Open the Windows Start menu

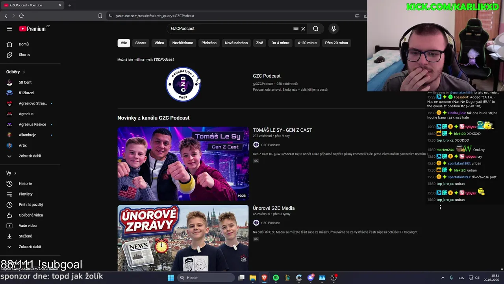(171, 278)
